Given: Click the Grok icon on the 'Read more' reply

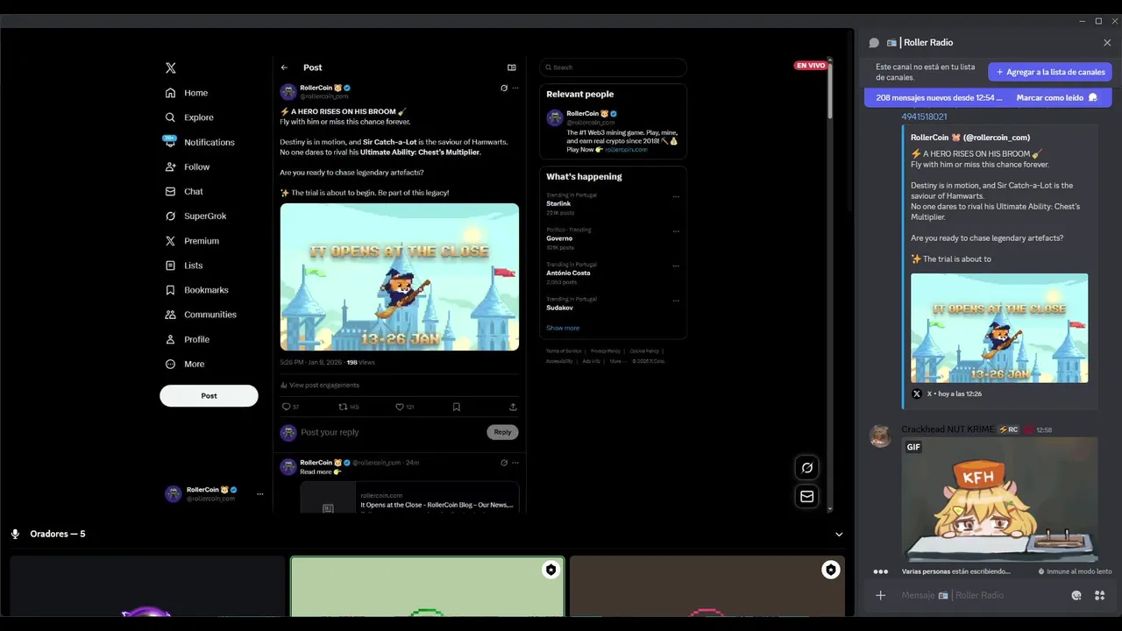Looking at the screenshot, I should coord(504,462).
